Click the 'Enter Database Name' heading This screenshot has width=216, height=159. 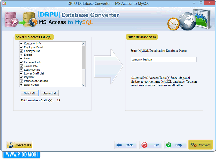[142, 37]
